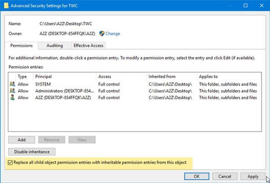This screenshot has width=270, height=183.
Task: Open the Effective Access tab
Action: [x=88, y=46]
